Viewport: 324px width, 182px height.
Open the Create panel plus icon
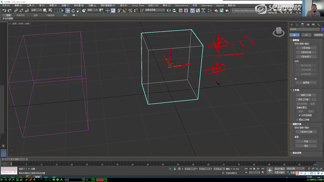coord(292,25)
